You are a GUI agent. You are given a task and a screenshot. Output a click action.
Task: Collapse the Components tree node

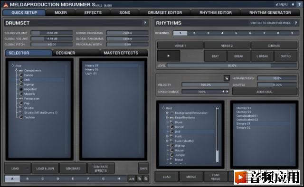17,70
